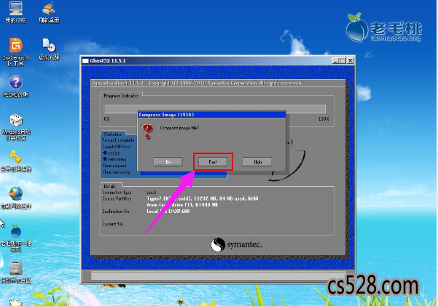Image resolution: width=438 pixels, height=306 pixels.
Task: Click the horizontal scrollbar below Ghost window
Action: tap(217, 275)
